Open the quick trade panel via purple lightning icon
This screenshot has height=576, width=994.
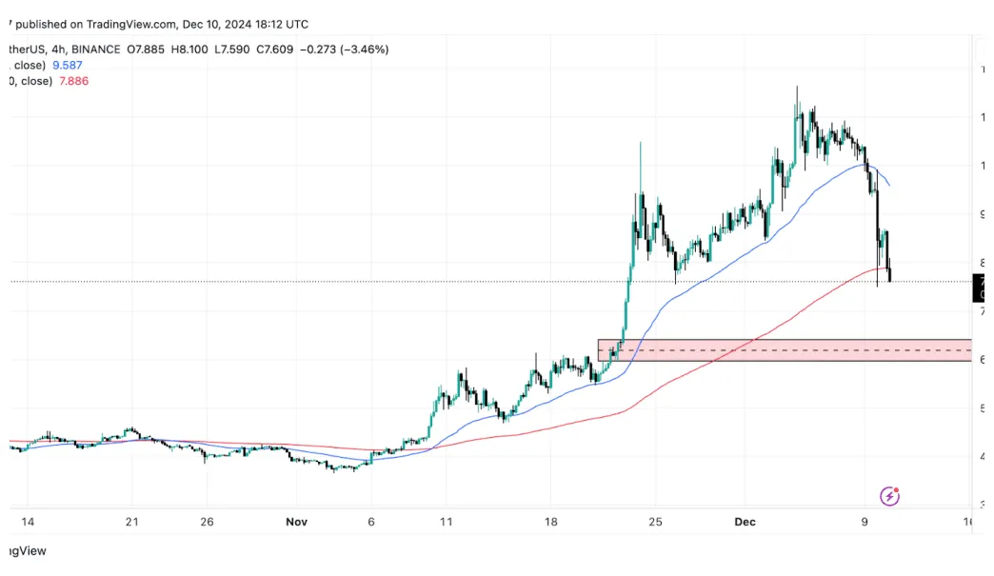[889, 495]
